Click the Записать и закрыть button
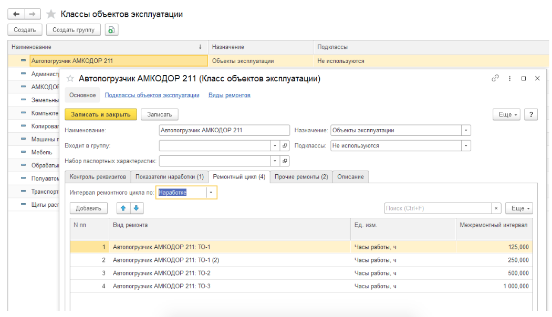This screenshot has height=317, width=552. 101,114
